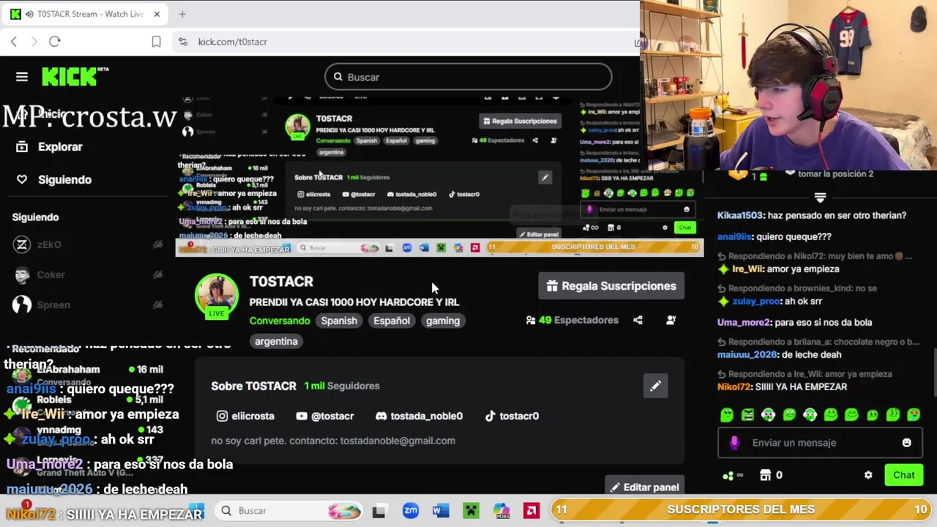Open site info icon beside the URL
Viewport: 937px width, 527px height.
(183, 42)
